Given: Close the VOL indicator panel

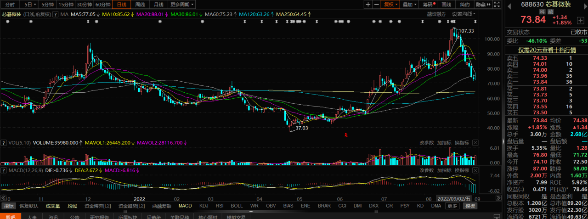Looking at the screenshot, I should [475, 143].
